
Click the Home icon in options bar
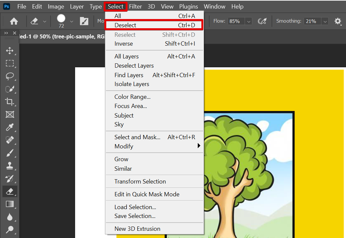(14, 21)
